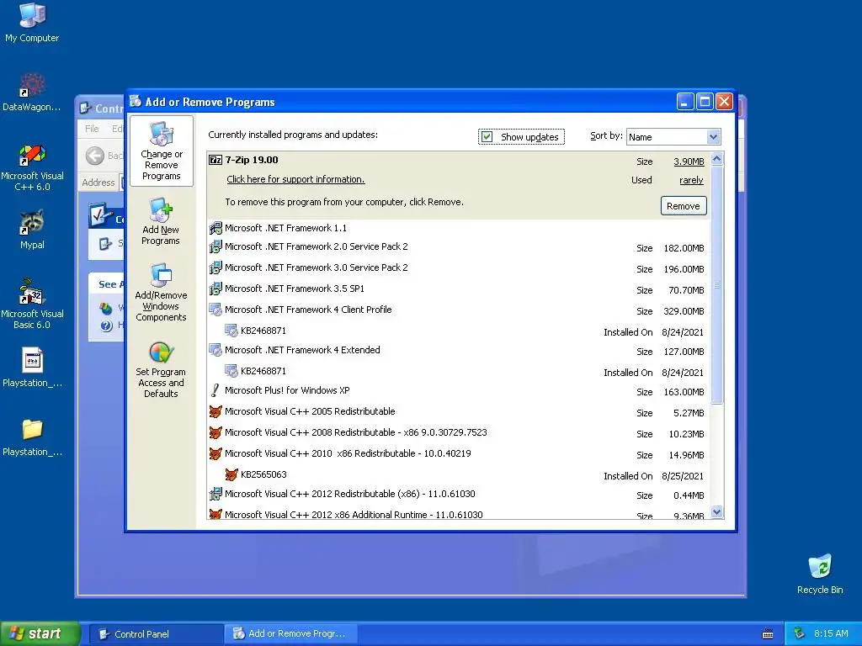This screenshot has width=862, height=646.
Task: Click KB2468871 icon under .NET 4 Client Profile
Action: (231, 330)
